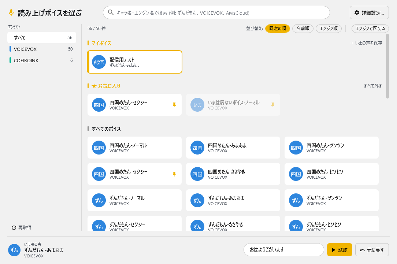Click the 配信 avatar of 配信用テスト
Viewport: 397px width, 264px height.
click(x=99, y=62)
